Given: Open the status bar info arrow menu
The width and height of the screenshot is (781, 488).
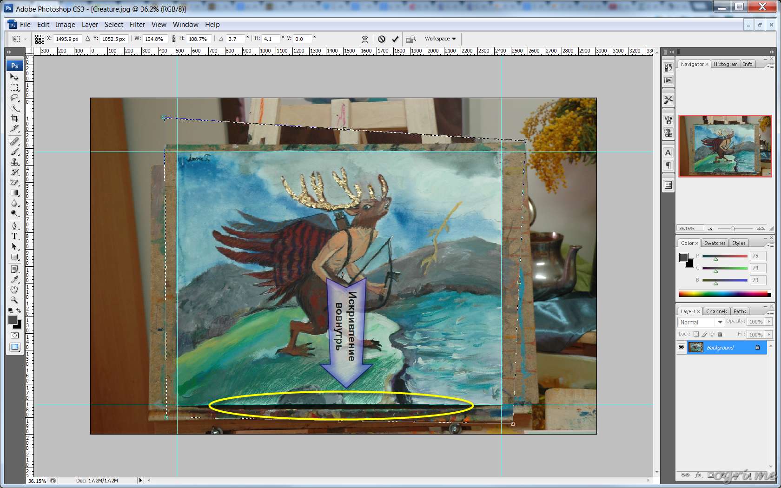Looking at the screenshot, I should 140,480.
